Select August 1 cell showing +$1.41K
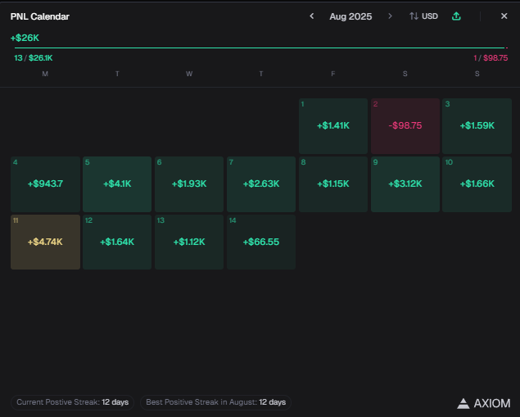520x417 pixels. tap(333, 125)
